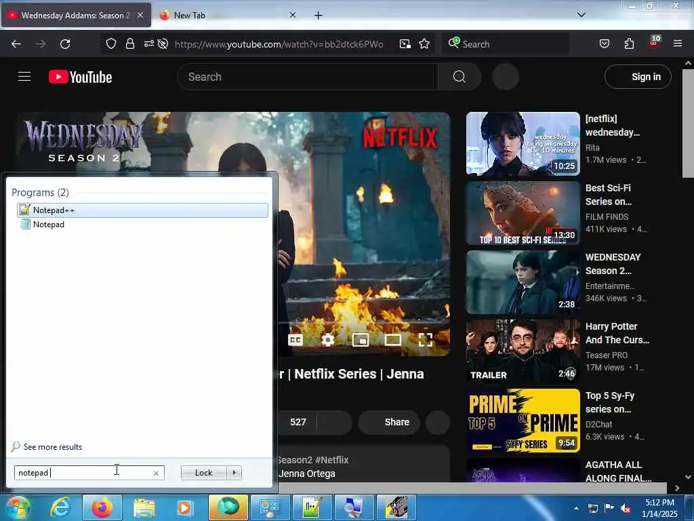
Task: Open network status tray icon
Action: coord(592,508)
